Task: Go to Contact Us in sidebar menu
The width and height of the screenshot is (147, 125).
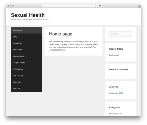Action: [26, 43]
